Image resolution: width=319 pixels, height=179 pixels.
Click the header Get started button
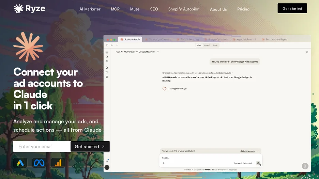(292, 8)
